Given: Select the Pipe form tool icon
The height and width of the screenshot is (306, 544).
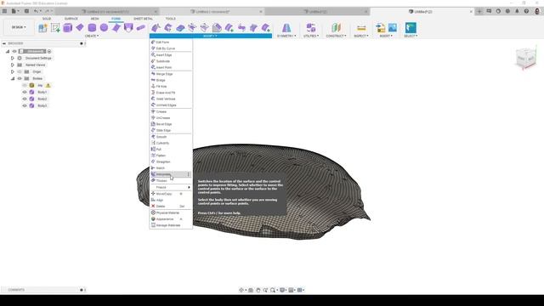Looking at the screenshot, I should click(x=140, y=28).
